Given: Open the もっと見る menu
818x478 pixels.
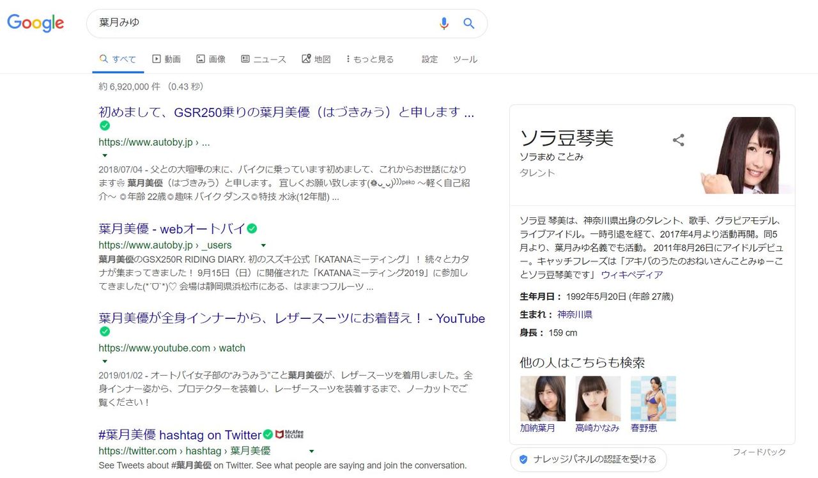Looking at the screenshot, I should point(370,59).
